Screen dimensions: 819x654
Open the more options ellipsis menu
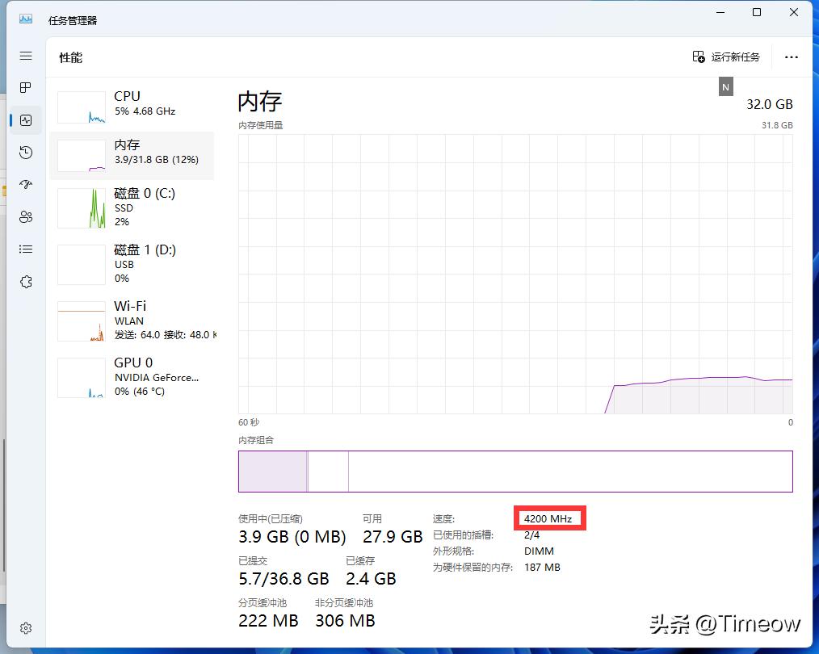click(791, 57)
